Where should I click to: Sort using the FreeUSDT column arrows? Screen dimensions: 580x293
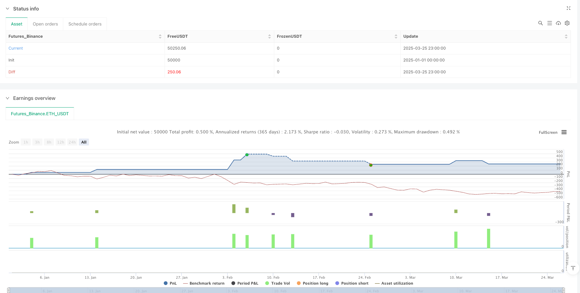[x=269, y=36]
